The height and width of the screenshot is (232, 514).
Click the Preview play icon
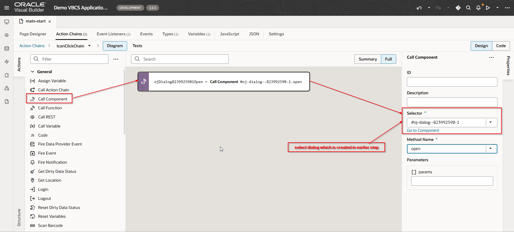point(488,8)
